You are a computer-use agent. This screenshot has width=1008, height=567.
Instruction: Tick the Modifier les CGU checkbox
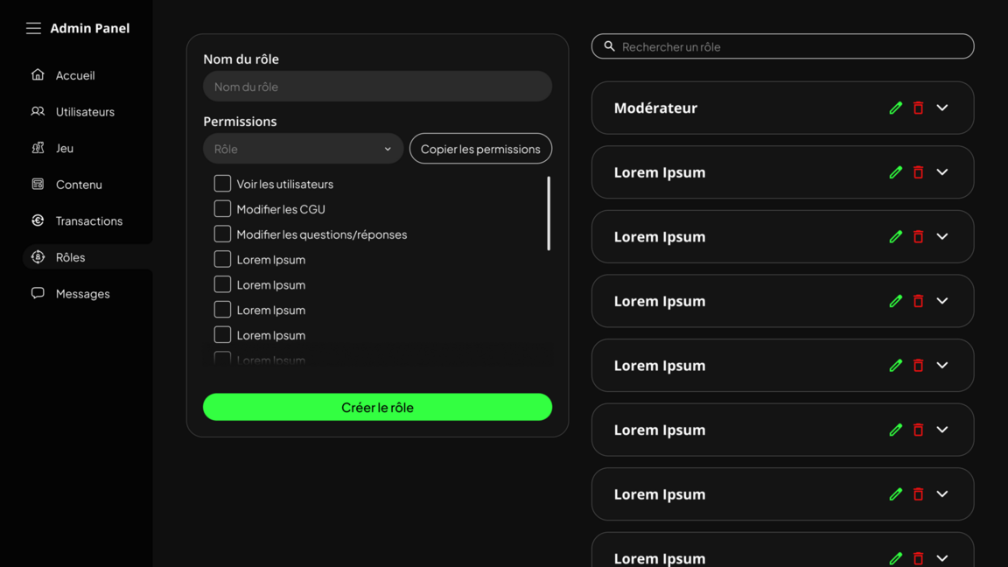point(222,208)
